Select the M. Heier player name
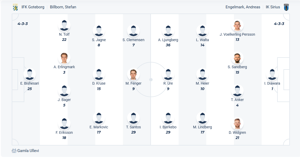The height and width of the screenshot is (158, 300). pos(203,83)
